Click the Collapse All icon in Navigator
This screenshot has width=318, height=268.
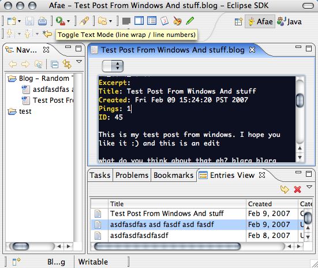click(x=54, y=65)
